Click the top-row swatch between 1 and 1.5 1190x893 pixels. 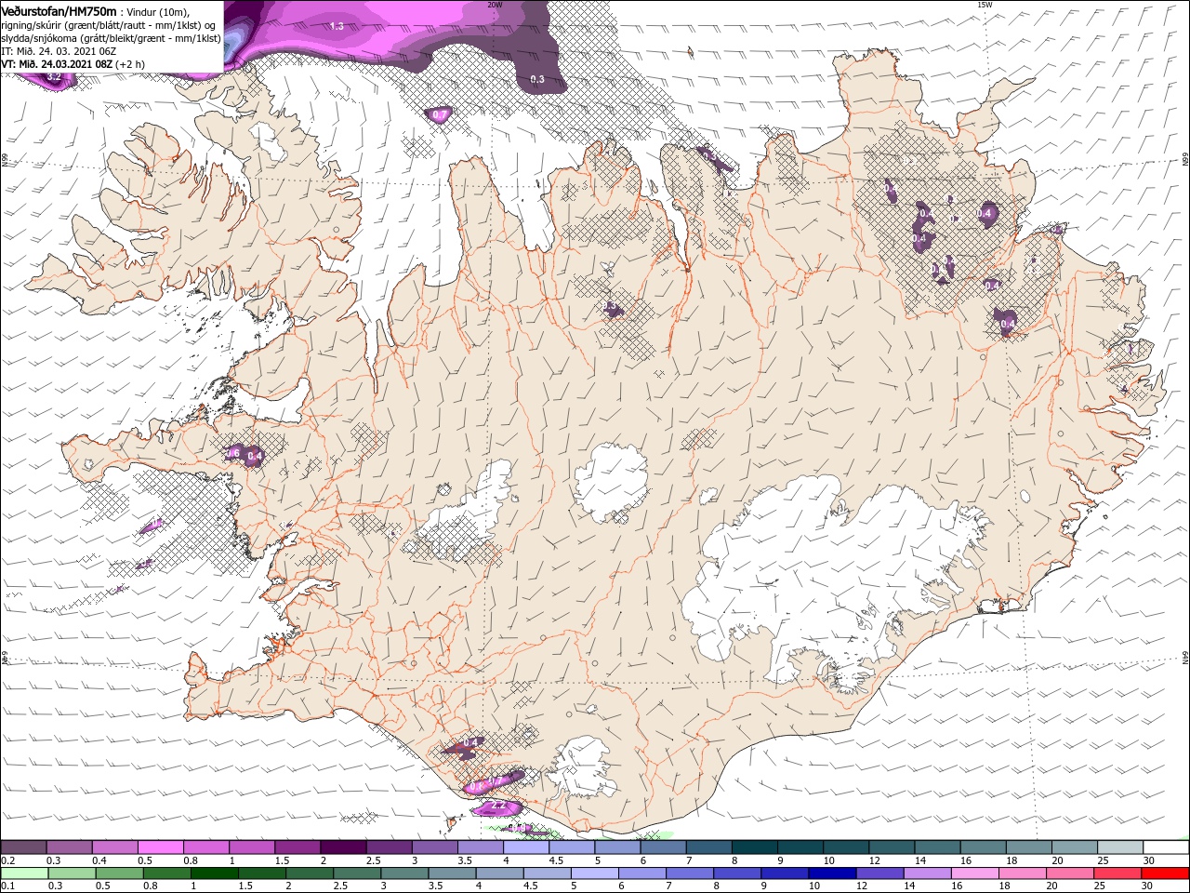pos(252,847)
